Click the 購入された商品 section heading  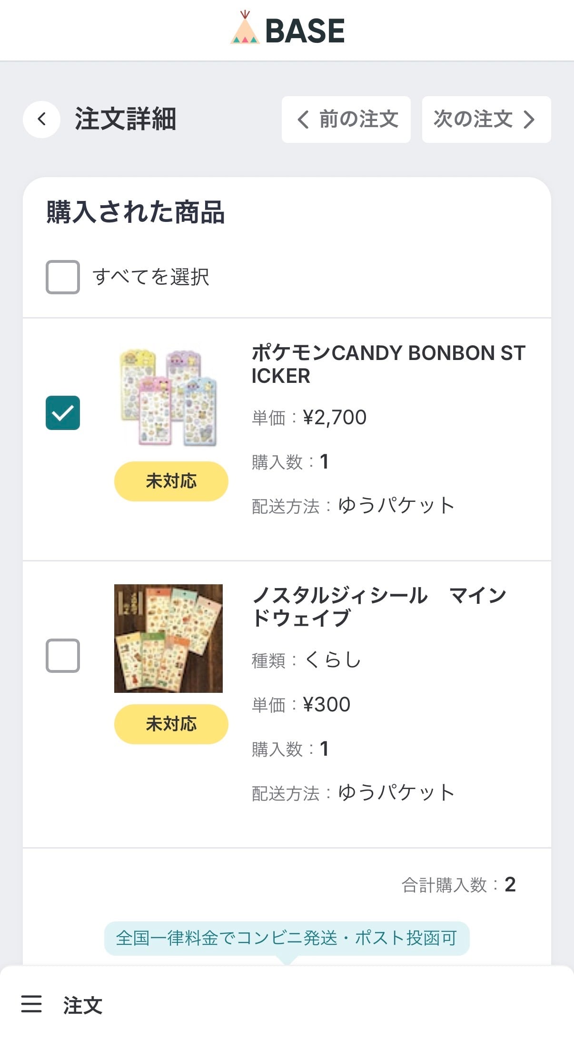[136, 212]
